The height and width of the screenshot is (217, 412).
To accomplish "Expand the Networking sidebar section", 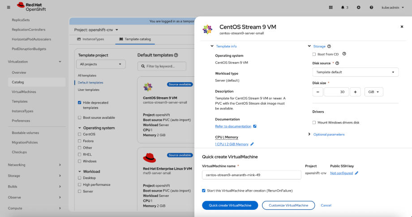I will pos(34,165).
